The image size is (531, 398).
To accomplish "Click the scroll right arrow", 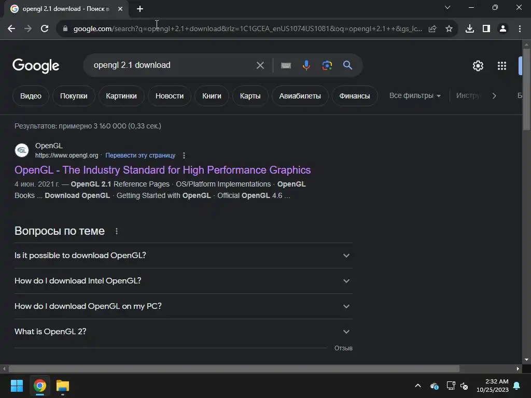I will (x=518, y=368).
